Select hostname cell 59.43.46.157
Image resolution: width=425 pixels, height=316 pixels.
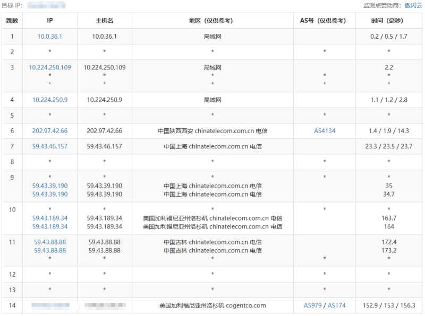[x=104, y=146]
